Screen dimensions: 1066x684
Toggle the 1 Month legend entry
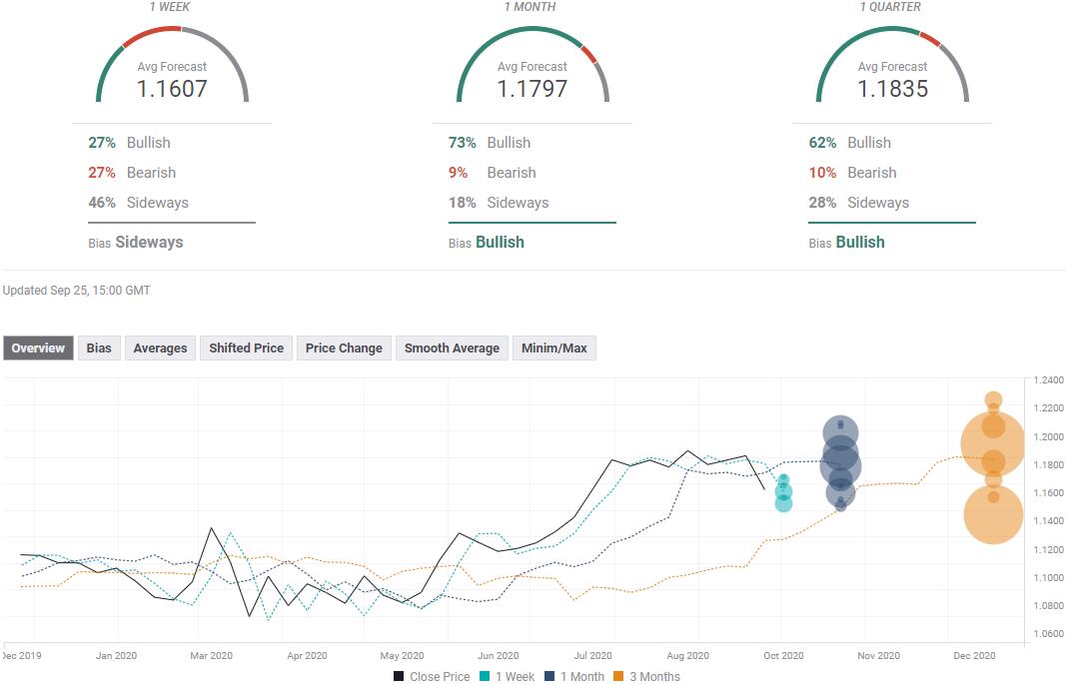[x=576, y=676]
